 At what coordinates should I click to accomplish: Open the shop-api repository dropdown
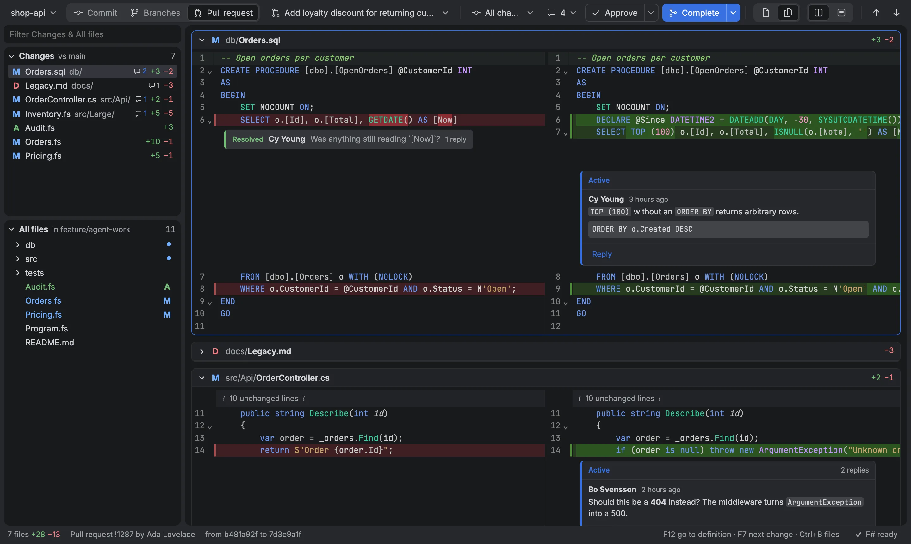[x=33, y=13]
